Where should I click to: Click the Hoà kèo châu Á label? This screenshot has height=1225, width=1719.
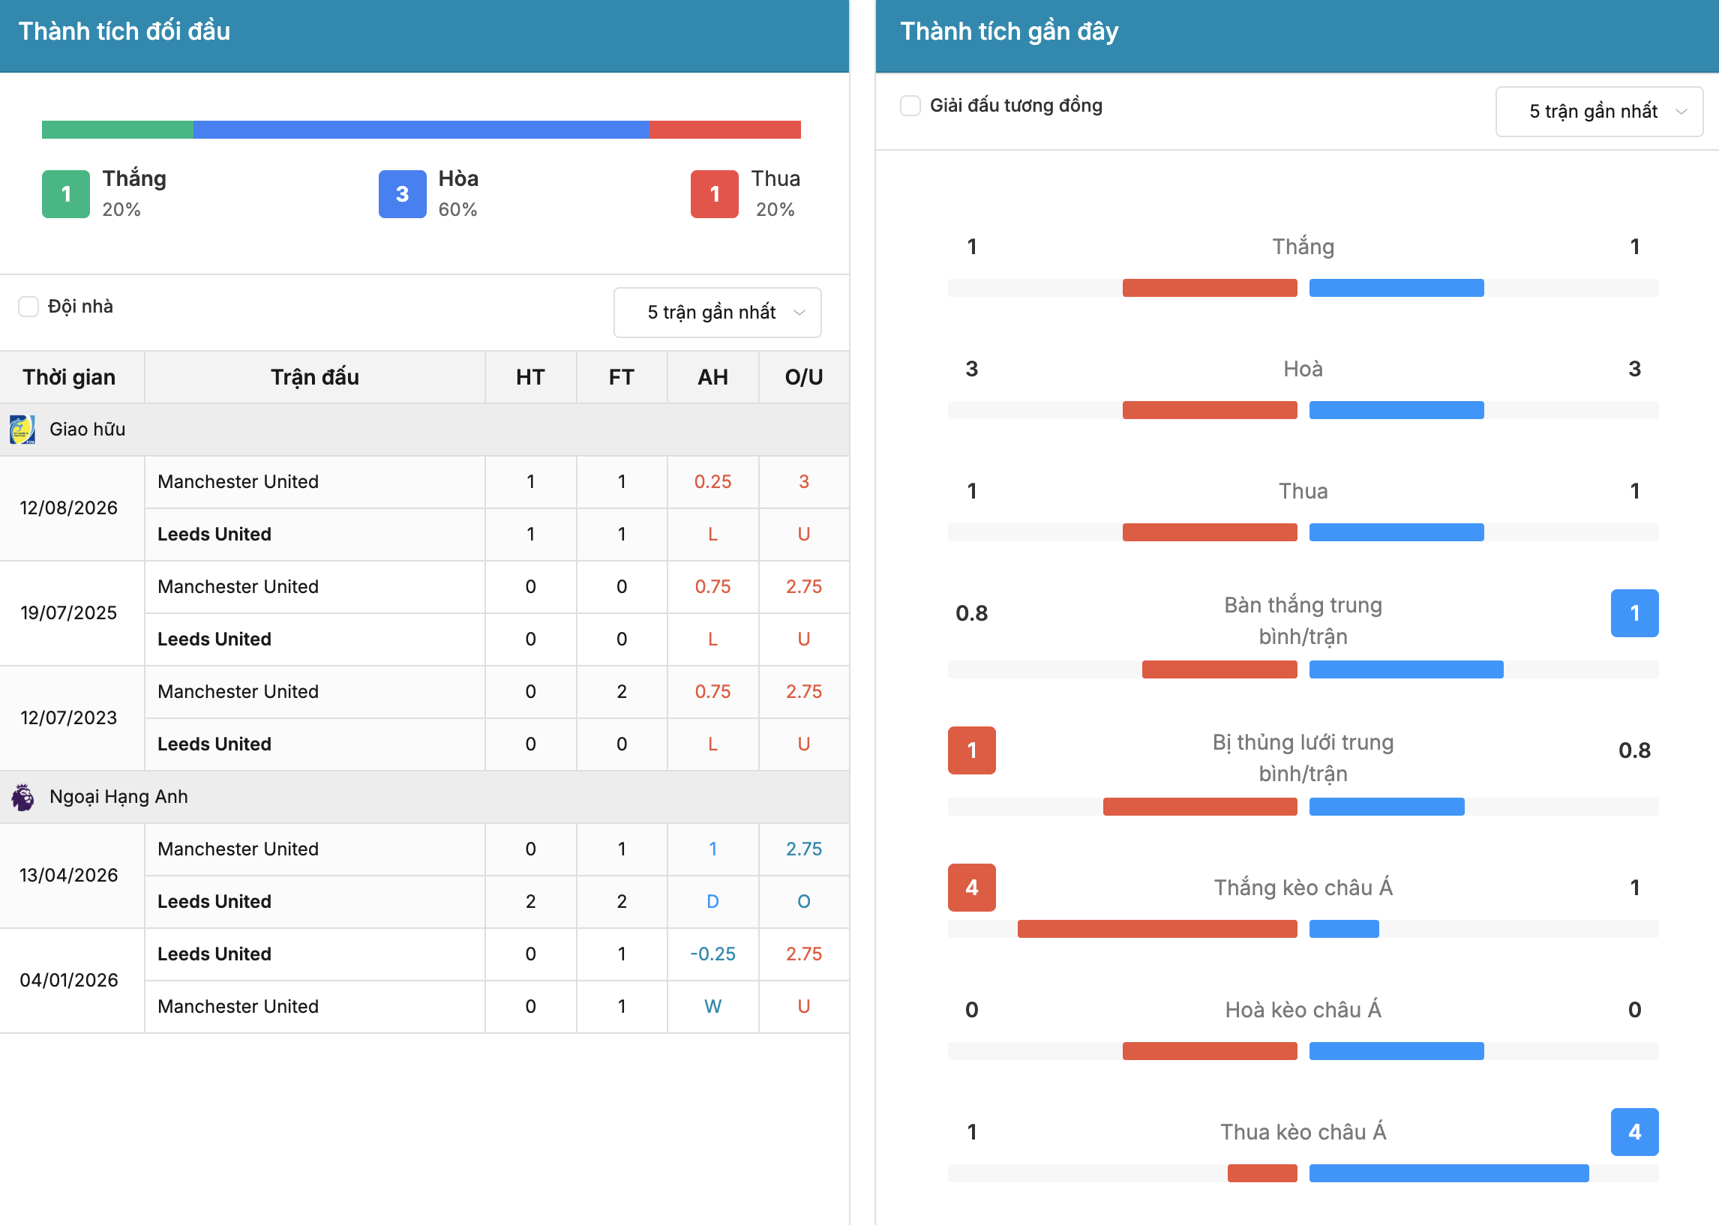pos(1303,1009)
